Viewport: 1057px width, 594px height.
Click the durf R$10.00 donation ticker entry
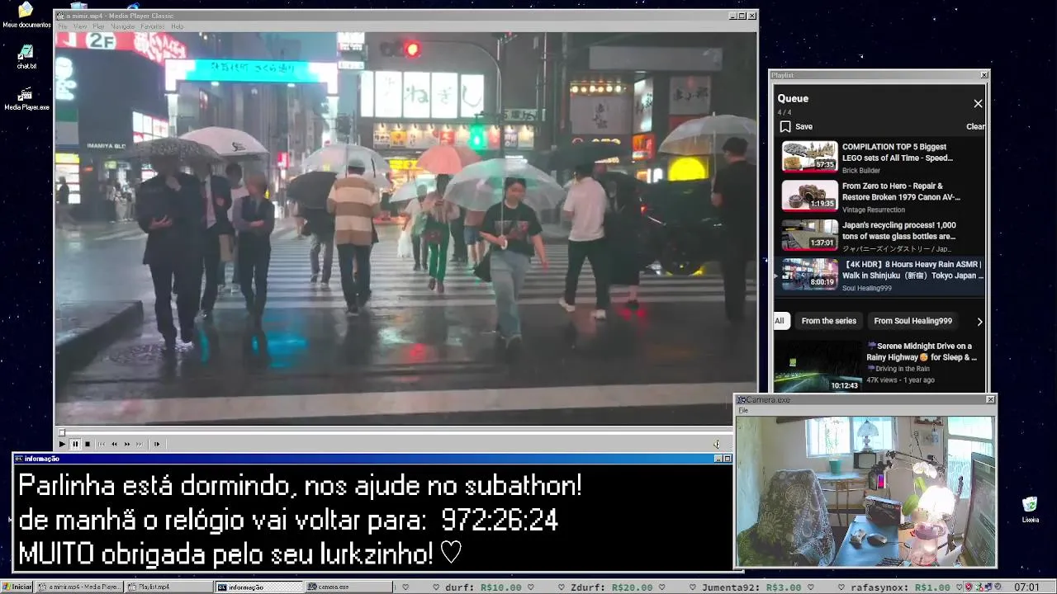click(x=483, y=587)
